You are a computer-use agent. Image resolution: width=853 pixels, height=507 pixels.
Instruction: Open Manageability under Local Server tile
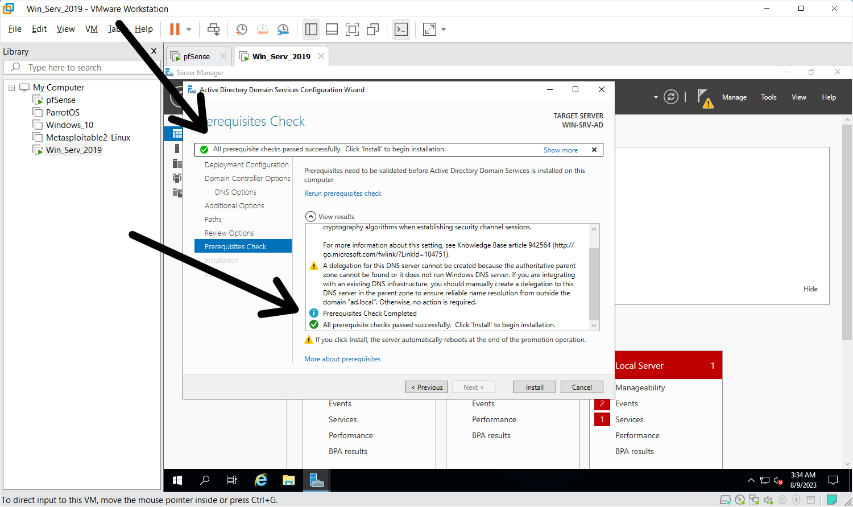pyautogui.click(x=640, y=388)
